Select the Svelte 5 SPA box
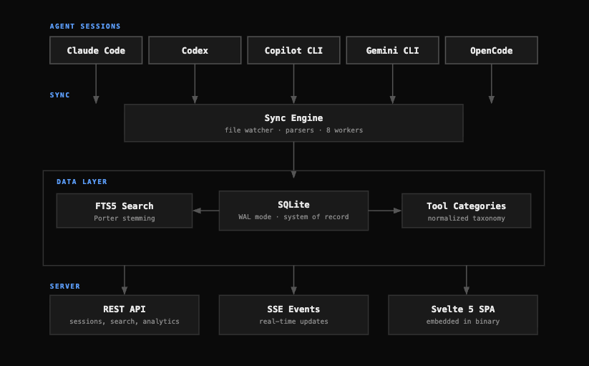Viewport: 589px width, 366px height. pyautogui.click(x=463, y=315)
